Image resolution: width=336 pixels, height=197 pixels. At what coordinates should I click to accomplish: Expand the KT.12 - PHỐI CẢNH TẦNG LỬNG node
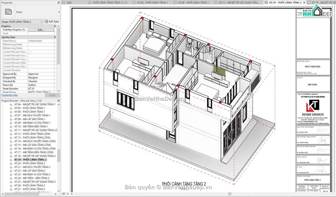tap(11, 134)
